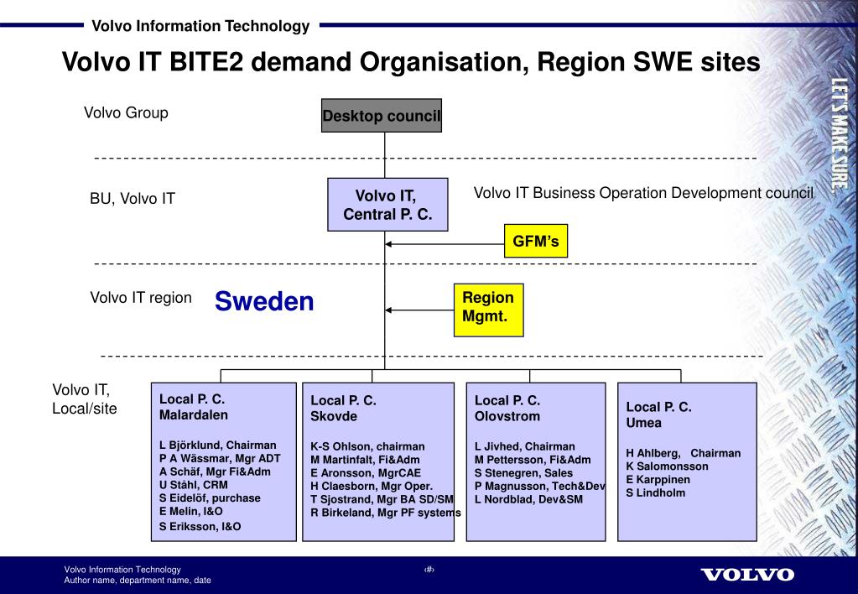Click the blue Sweden heading
Screen dimensions: 858x594
[x=264, y=301]
